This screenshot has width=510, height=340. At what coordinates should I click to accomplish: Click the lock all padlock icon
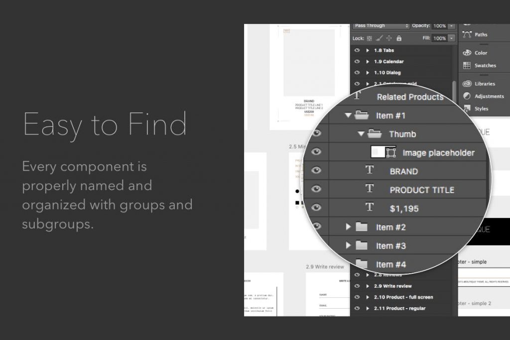point(399,38)
